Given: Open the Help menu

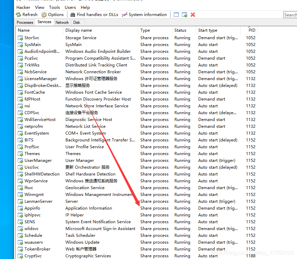Looking at the screenshot, I should point(85,7).
